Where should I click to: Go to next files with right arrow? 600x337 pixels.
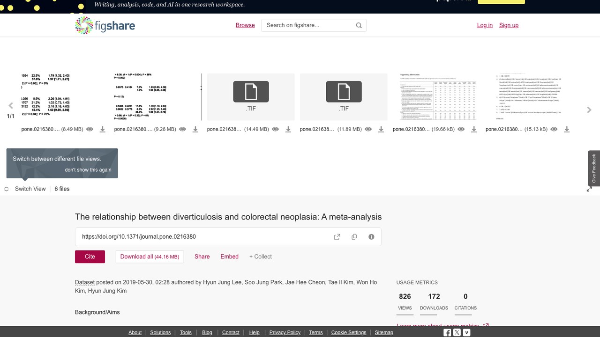pyautogui.click(x=589, y=110)
